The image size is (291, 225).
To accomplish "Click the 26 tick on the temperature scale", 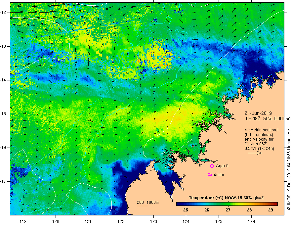I will [207, 210].
